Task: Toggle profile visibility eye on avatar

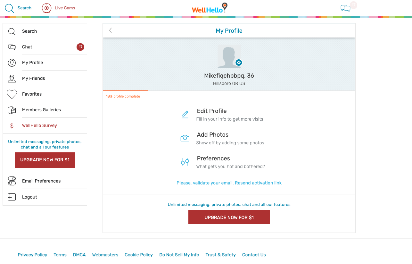Action: pos(238,63)
